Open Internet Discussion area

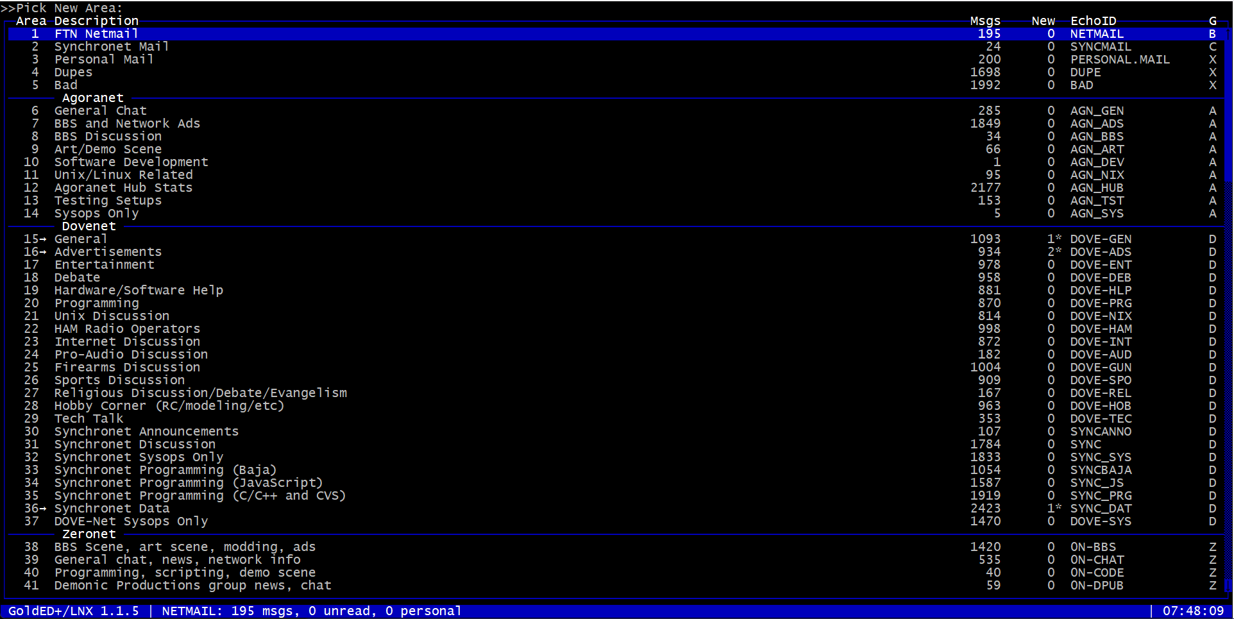tap(616, 342)
